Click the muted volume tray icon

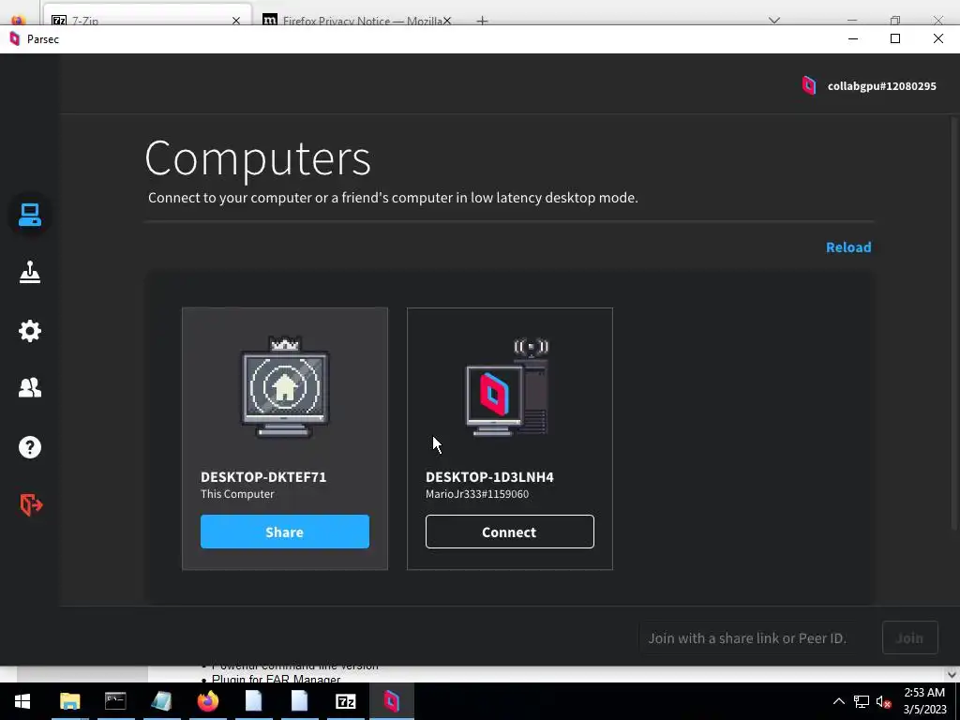tap(883, 701)
